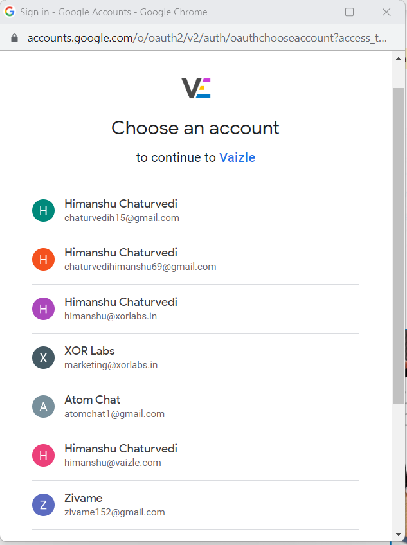The width and height of the screenshot is (407, 545).
Task: Click the Google favicon in title bar
Action: click(10, 12)
